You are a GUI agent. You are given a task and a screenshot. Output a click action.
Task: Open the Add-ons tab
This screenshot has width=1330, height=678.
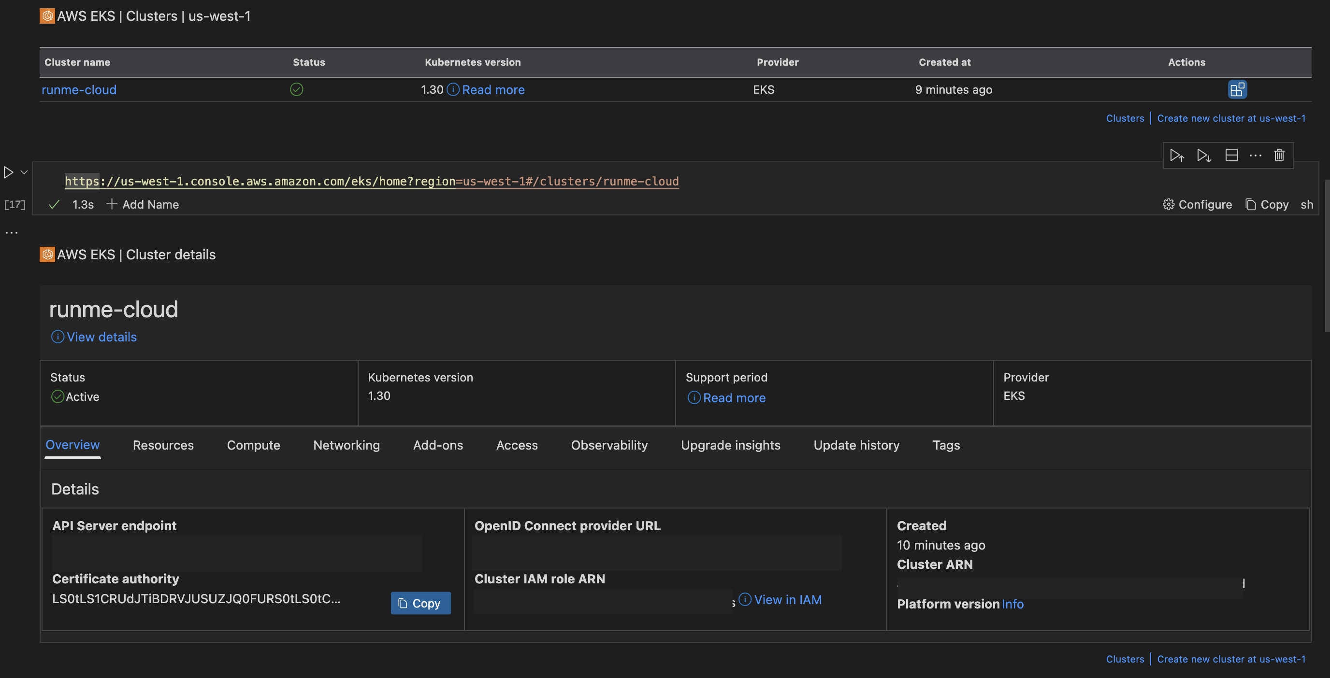click(x=438, y=445)
